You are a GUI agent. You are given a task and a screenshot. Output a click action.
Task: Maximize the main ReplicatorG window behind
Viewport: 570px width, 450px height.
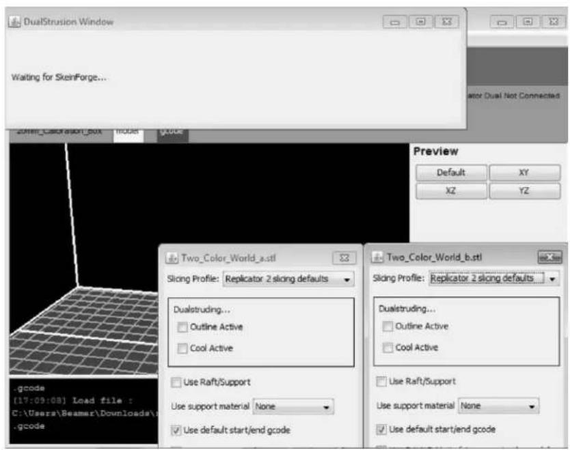pos(528,22)
